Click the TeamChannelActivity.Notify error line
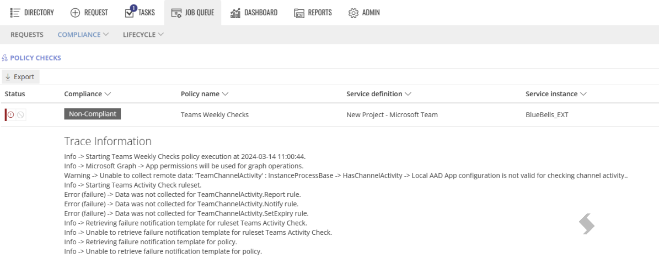The height and width of the screenshot is (258, 659). coord(181,204)
